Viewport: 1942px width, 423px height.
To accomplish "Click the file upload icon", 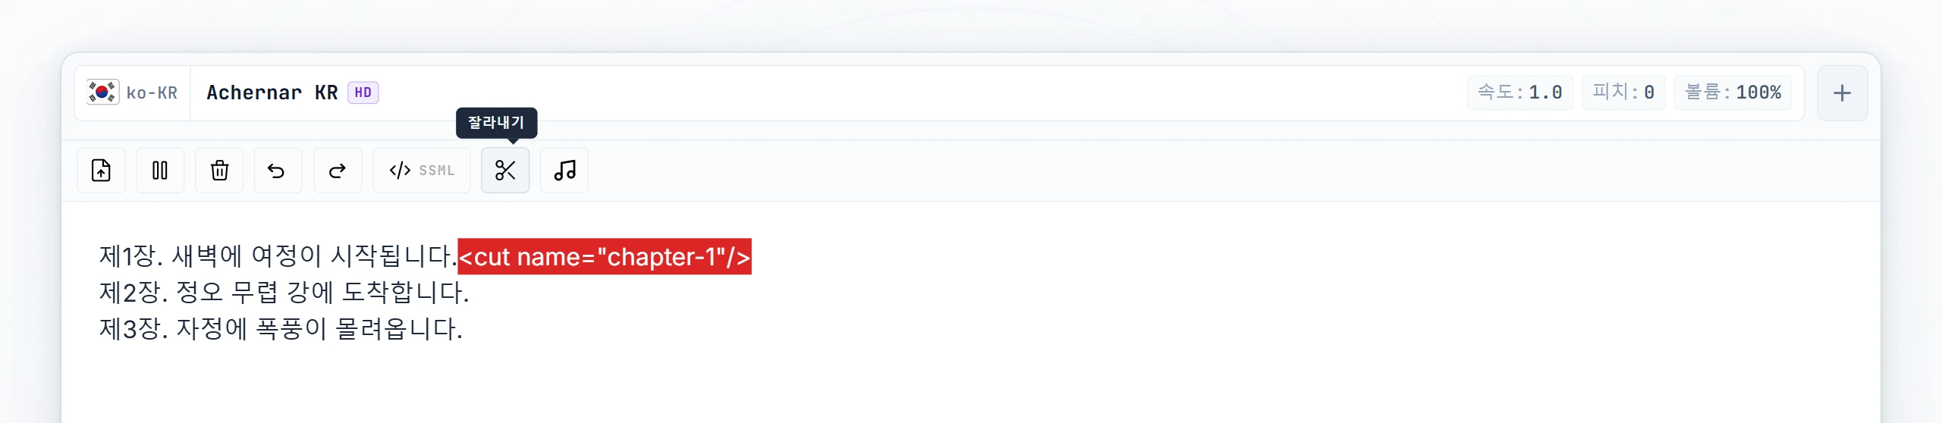I will click(x=101, y=171).
